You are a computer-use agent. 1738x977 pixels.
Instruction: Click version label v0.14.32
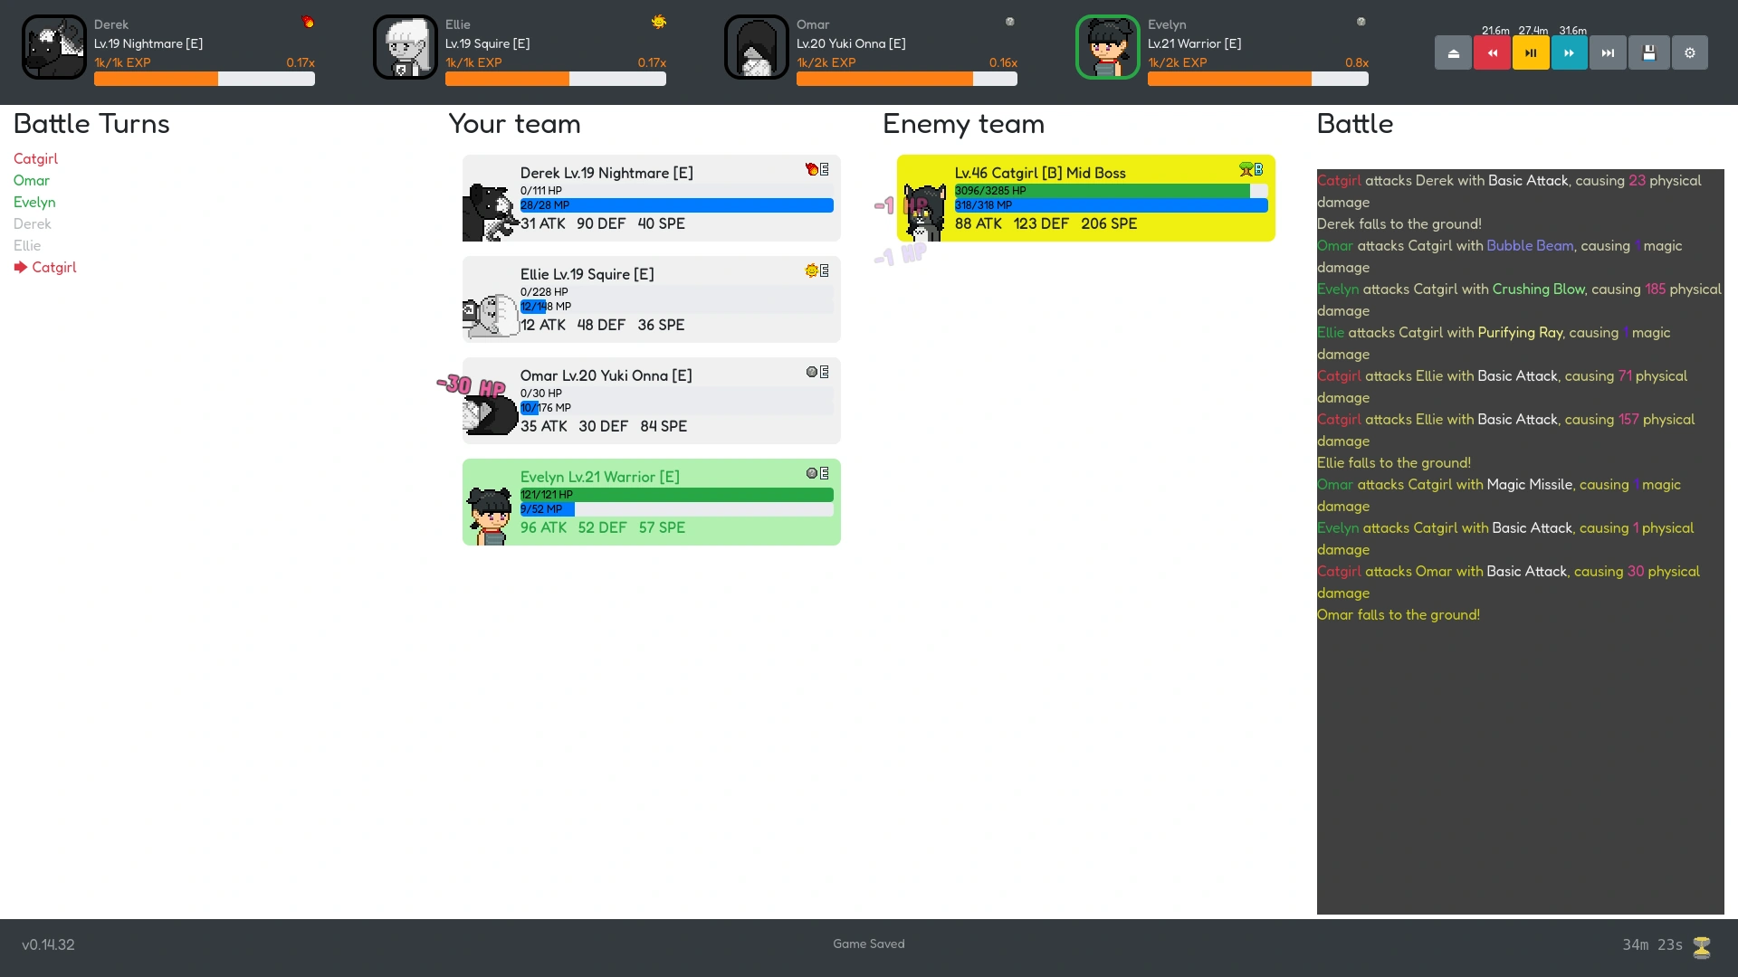[48, 944]
